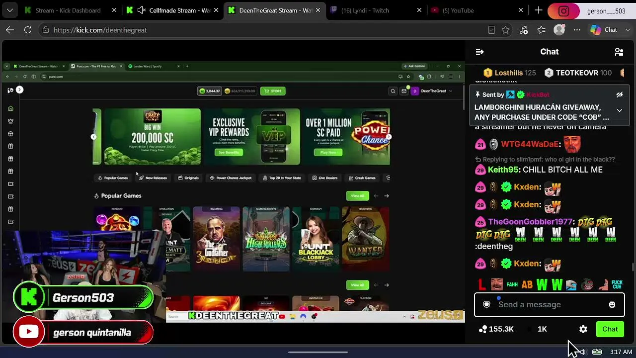Open the browser profile avatar

click(559, 30)
